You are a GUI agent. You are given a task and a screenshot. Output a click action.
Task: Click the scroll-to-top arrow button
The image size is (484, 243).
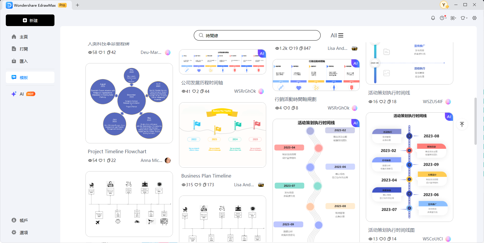pyautogui.click(x=462, y=124)
